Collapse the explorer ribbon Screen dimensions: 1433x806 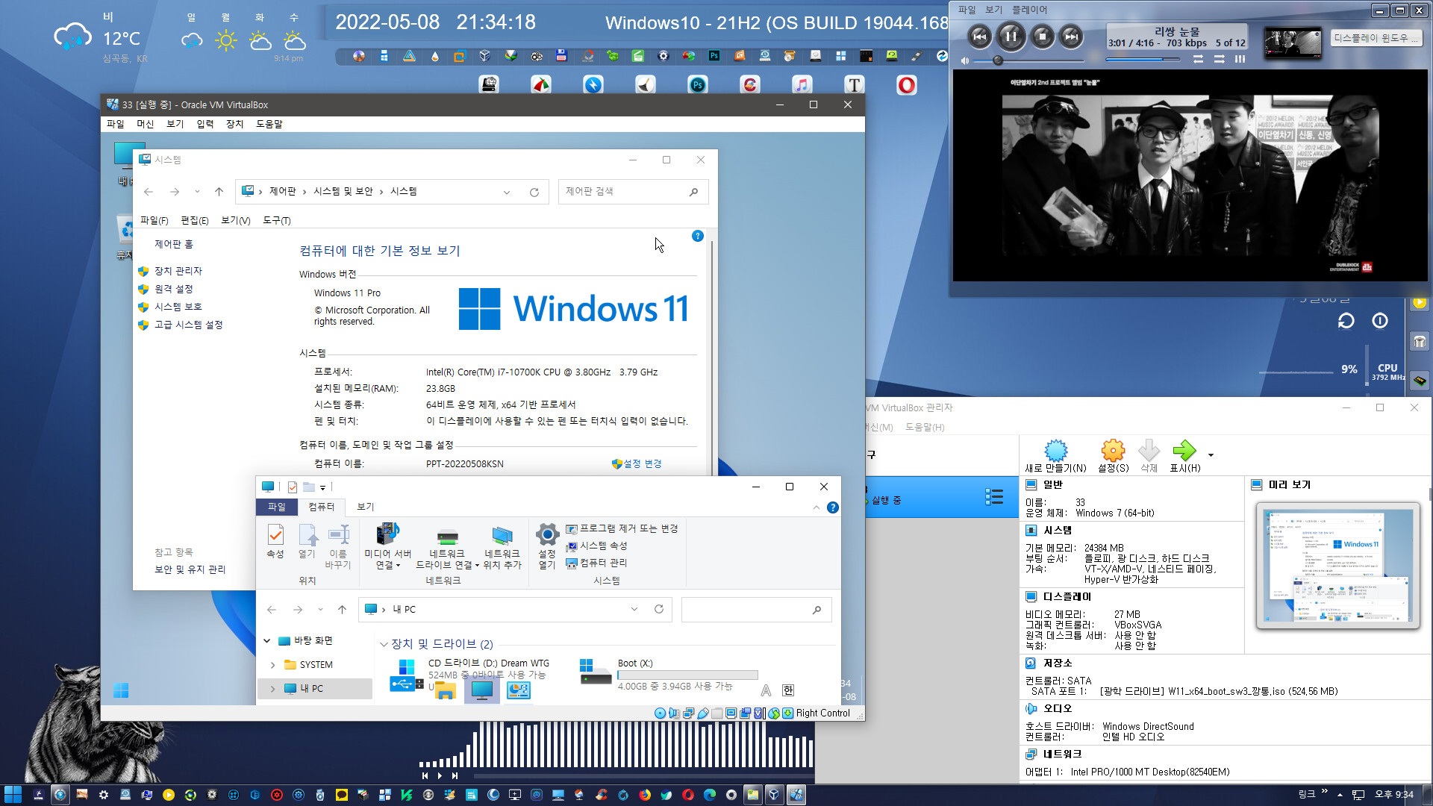pos(816,507)
